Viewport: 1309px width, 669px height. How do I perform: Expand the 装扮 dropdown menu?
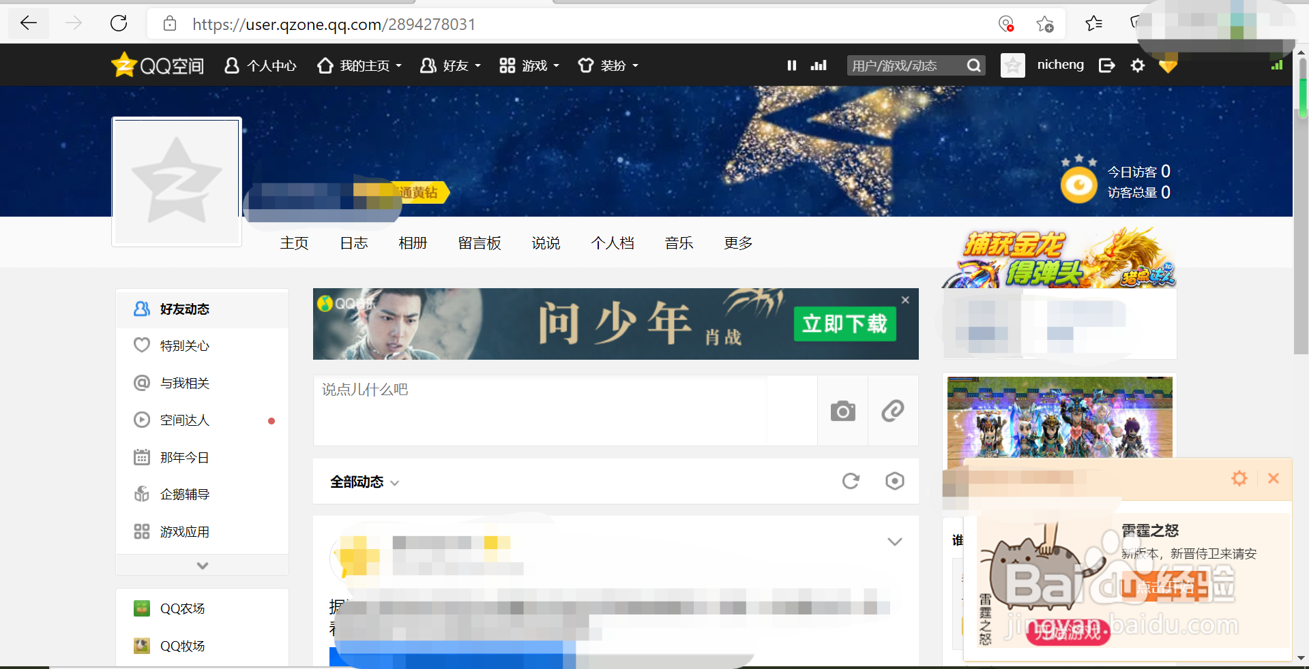(x=608, y=65)
